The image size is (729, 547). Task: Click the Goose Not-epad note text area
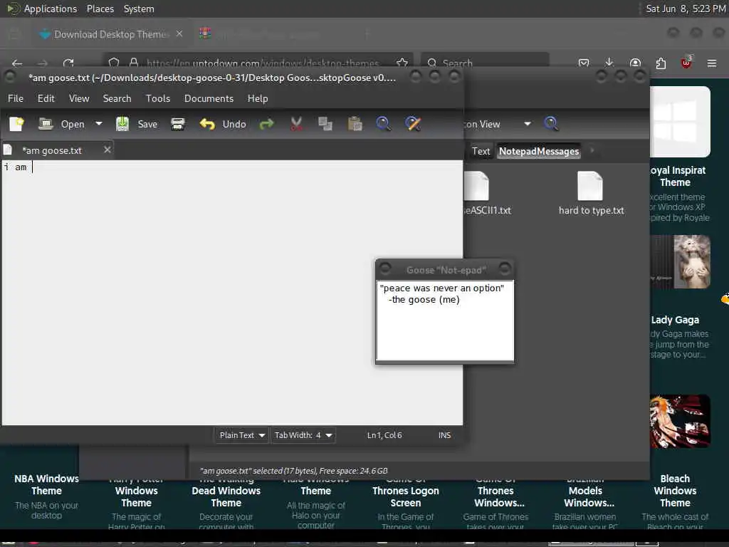coord(445,321)
